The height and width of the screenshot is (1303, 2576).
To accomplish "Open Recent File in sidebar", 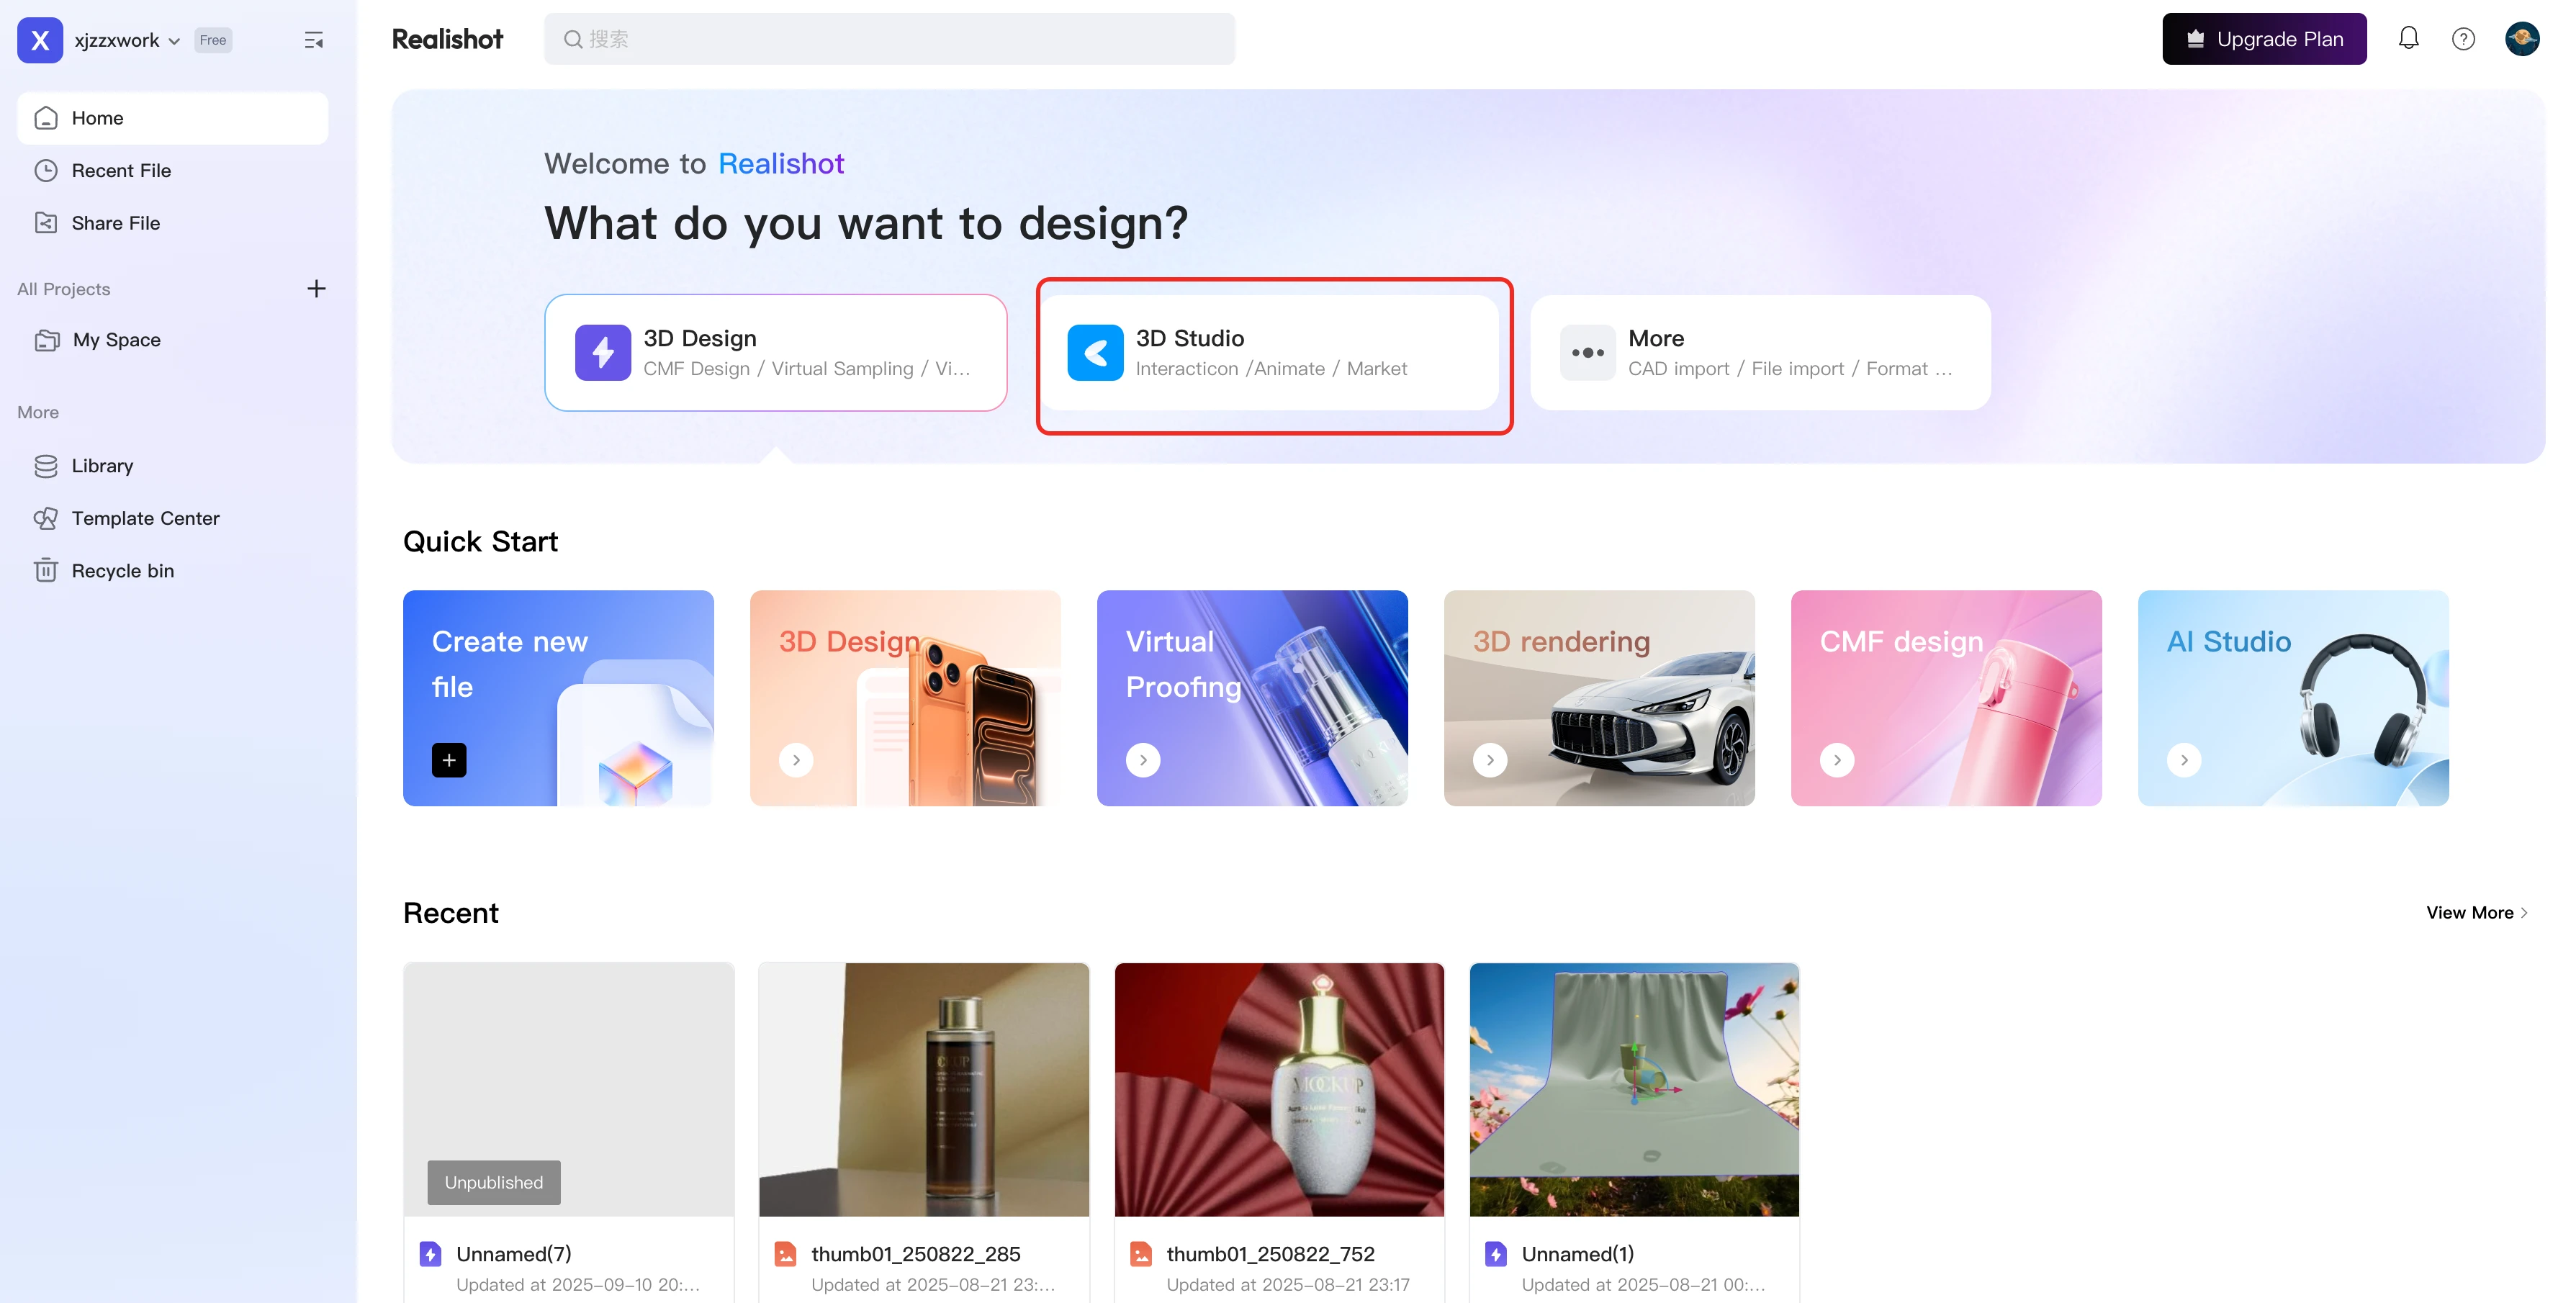I will (121, 171).
